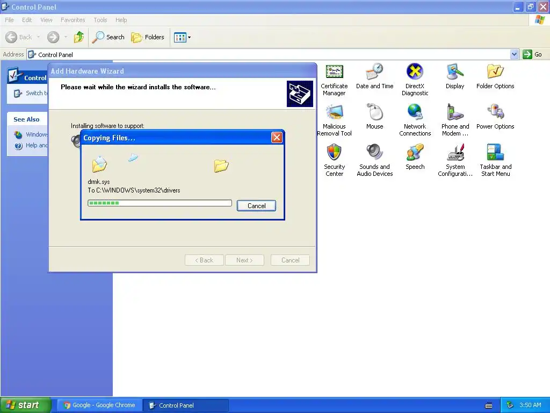Viewport: 550px width, 413px height.
Task: Open the Favorites menu
Action: tap(73, 20)
